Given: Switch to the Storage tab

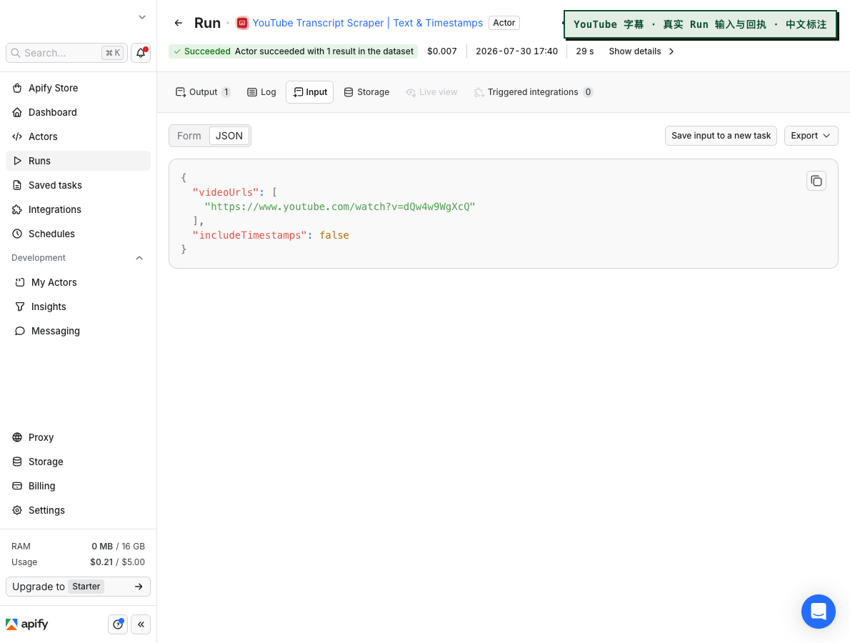Looking at the screenshot, I should (366, 92).
